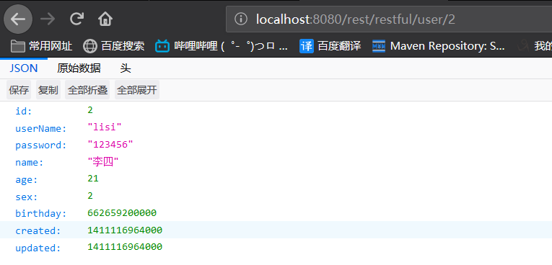Select the password key label
Viewport: 552px width, 265px height.
41,145
